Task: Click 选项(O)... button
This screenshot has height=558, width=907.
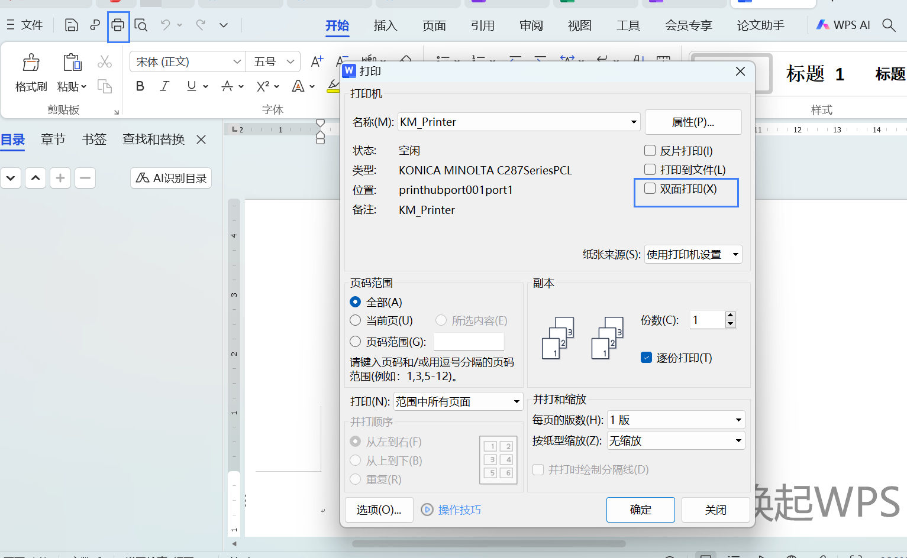Action: click(379, 510)
